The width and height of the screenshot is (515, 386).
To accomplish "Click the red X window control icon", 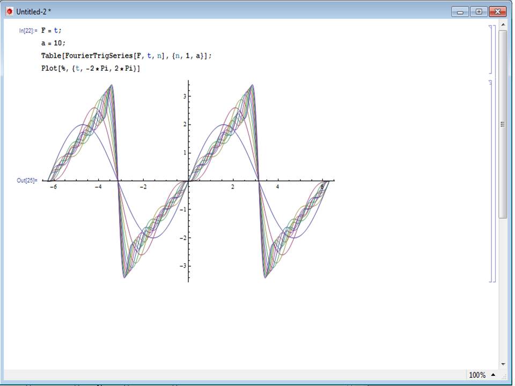I will point(497,11).
